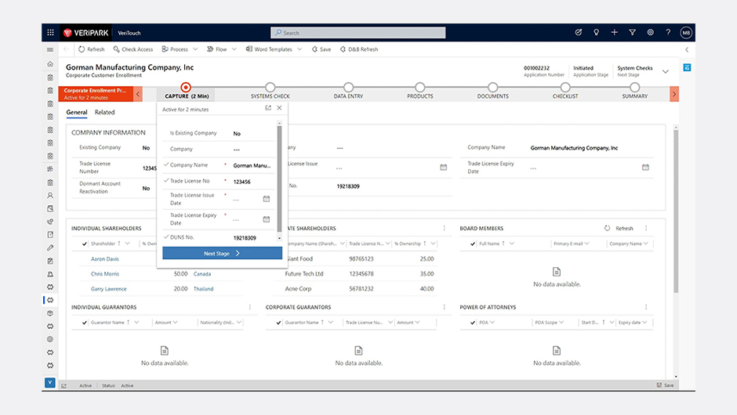Screen dimensions: 737x415
Task: Open the settings gear icon
Action: (651, 32)
